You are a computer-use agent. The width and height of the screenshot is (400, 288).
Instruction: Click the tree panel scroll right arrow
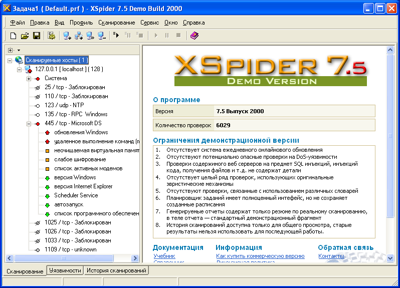tap(135, 258)
